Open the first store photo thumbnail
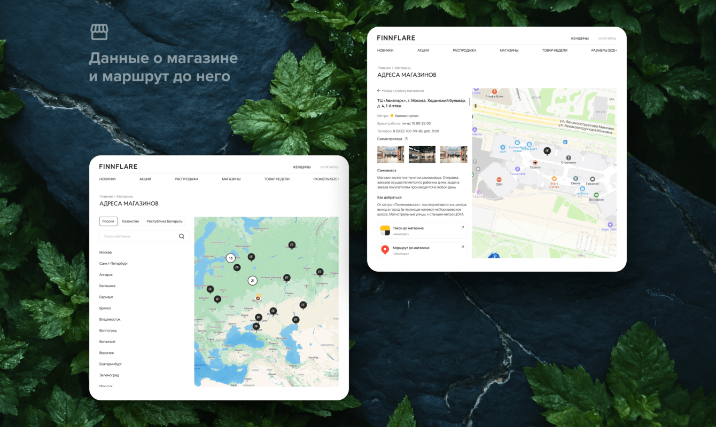Image resolution: width=716 pixels, height=427 pixels. (x=391, y=154)
